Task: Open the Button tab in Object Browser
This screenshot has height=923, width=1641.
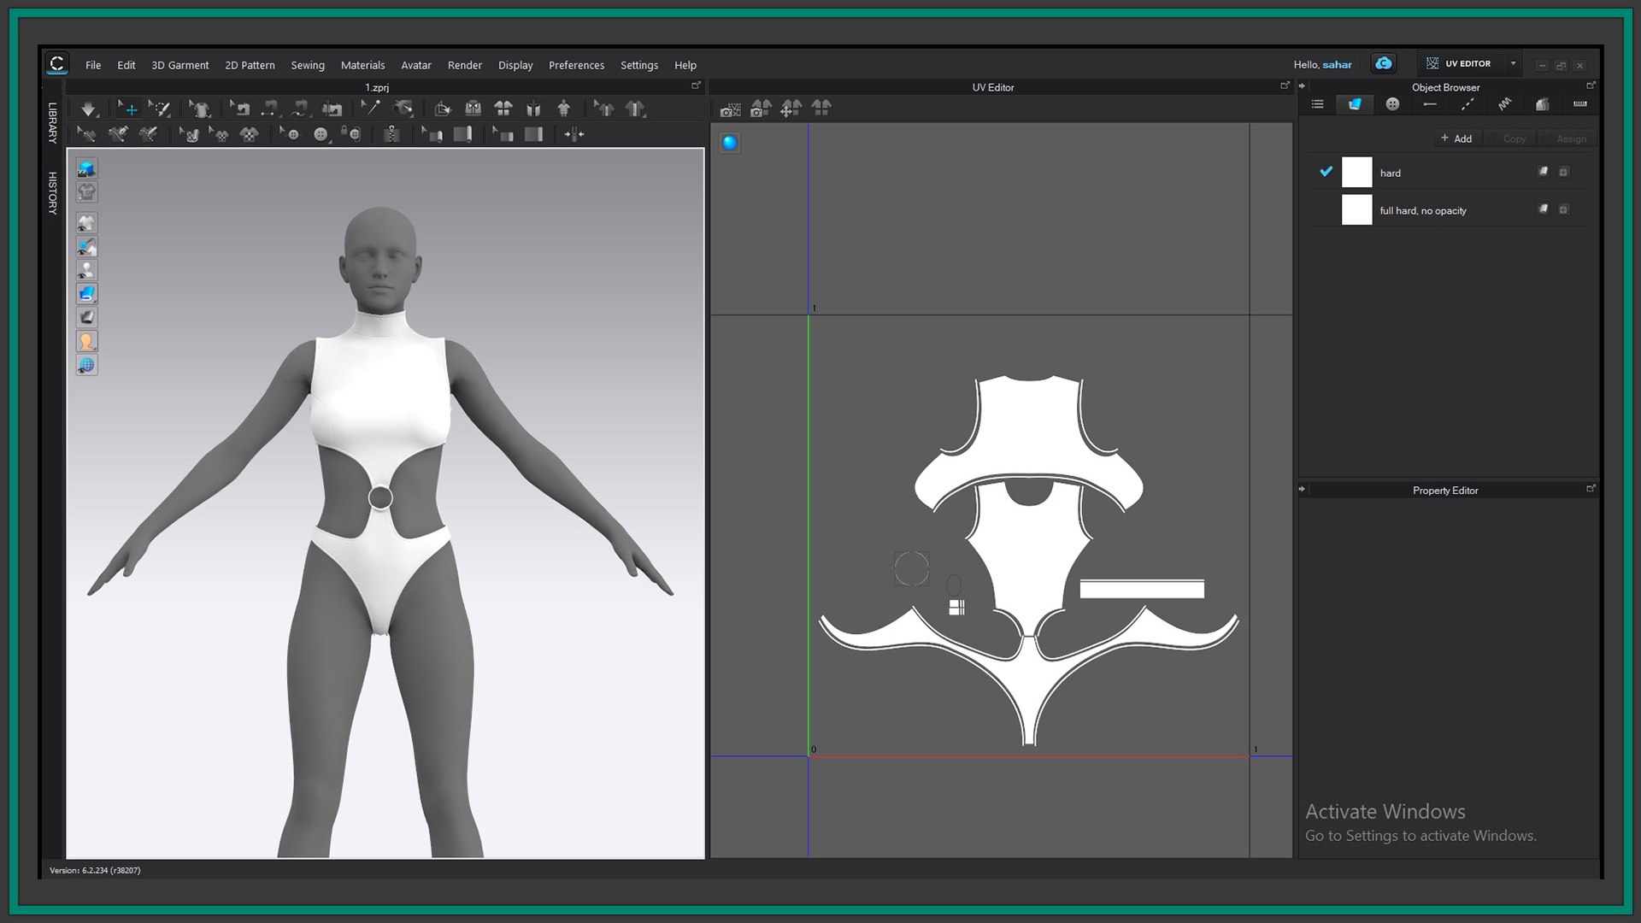Action: click(x=1392, y=104)
